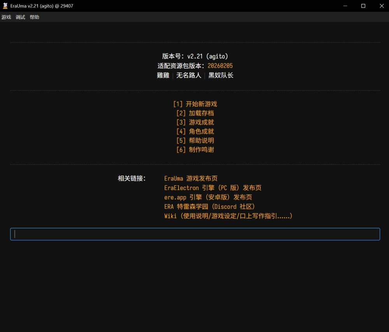This screenshot has width=389, height=332.
Task: Select [4] 角色成就
Action: [x=195, y=131]
